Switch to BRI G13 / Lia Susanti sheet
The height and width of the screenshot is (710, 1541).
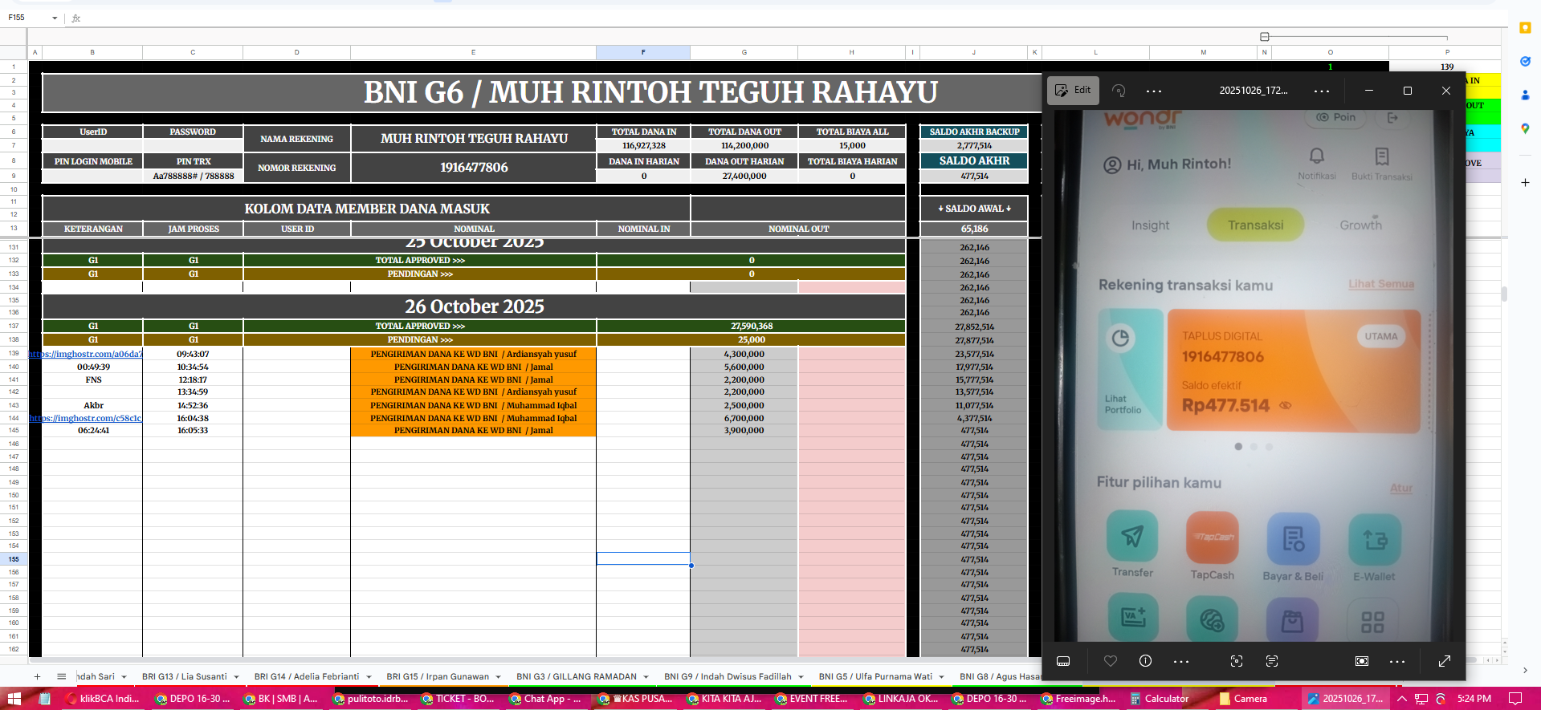tap(184, 676)
